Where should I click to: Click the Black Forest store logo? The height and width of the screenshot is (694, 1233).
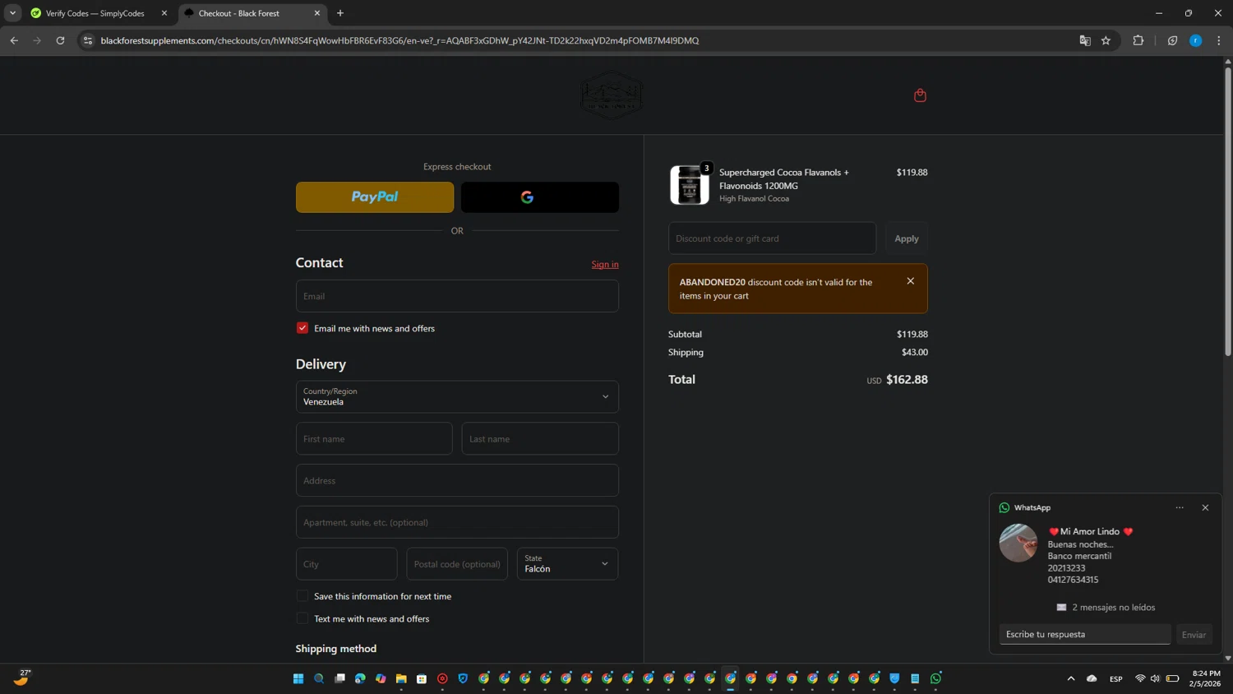611,95
